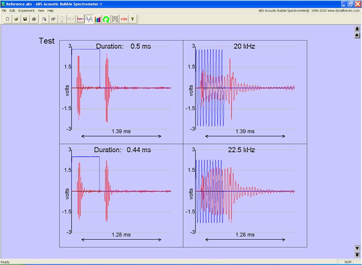Save the file using floppy icon

[25, 19]
